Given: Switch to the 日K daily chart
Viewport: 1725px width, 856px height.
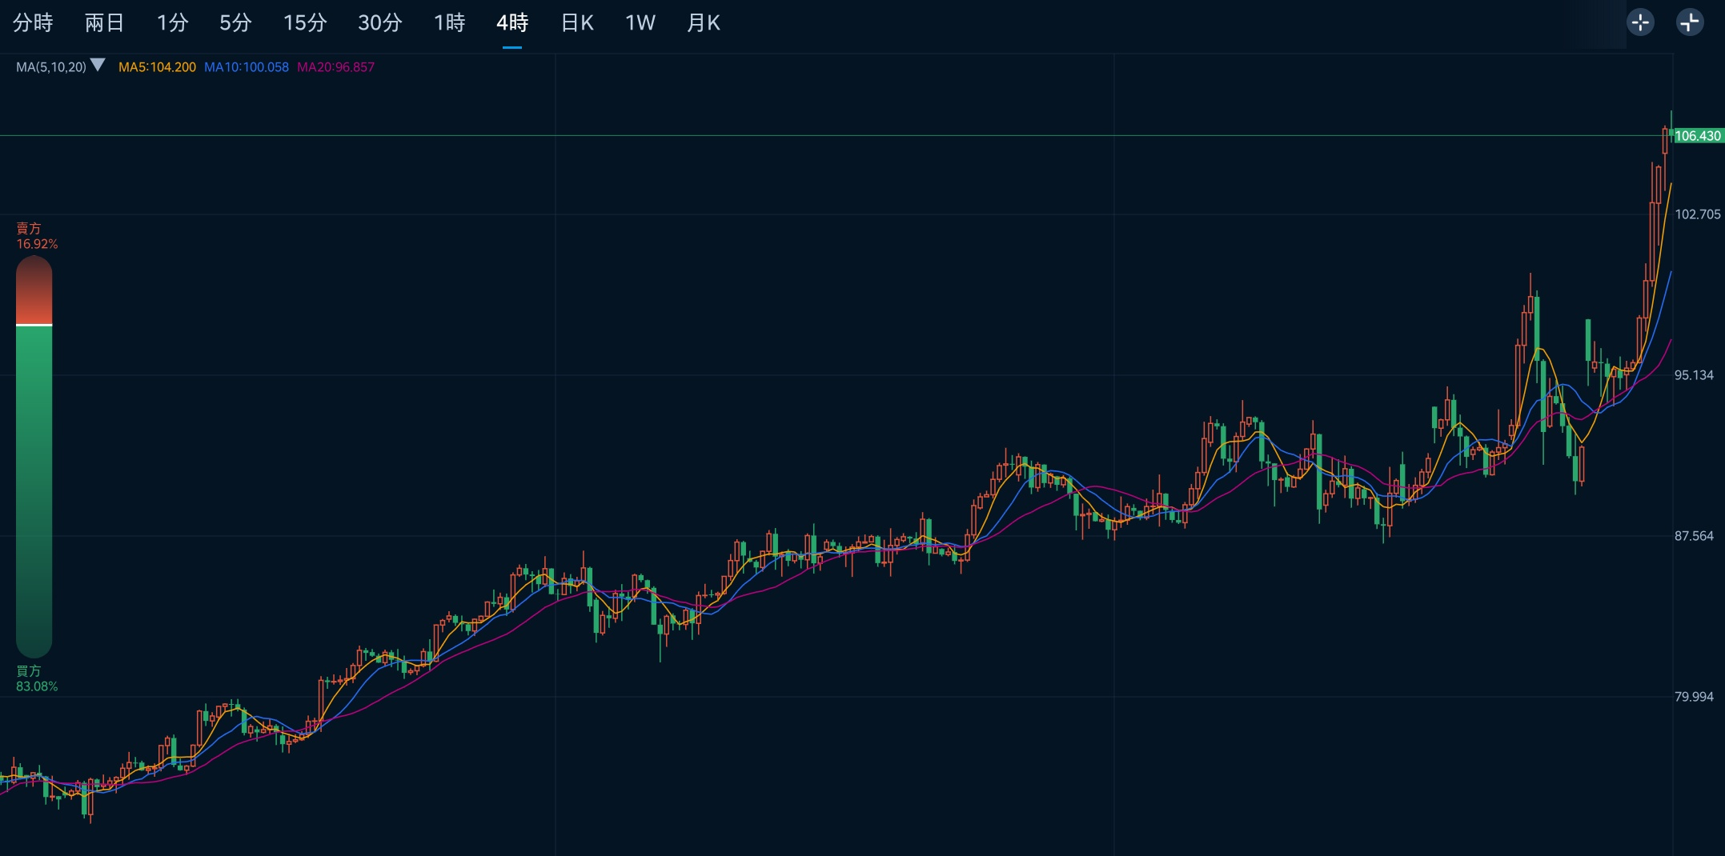Looking at the screenshot, I should [x=577, y=23].
